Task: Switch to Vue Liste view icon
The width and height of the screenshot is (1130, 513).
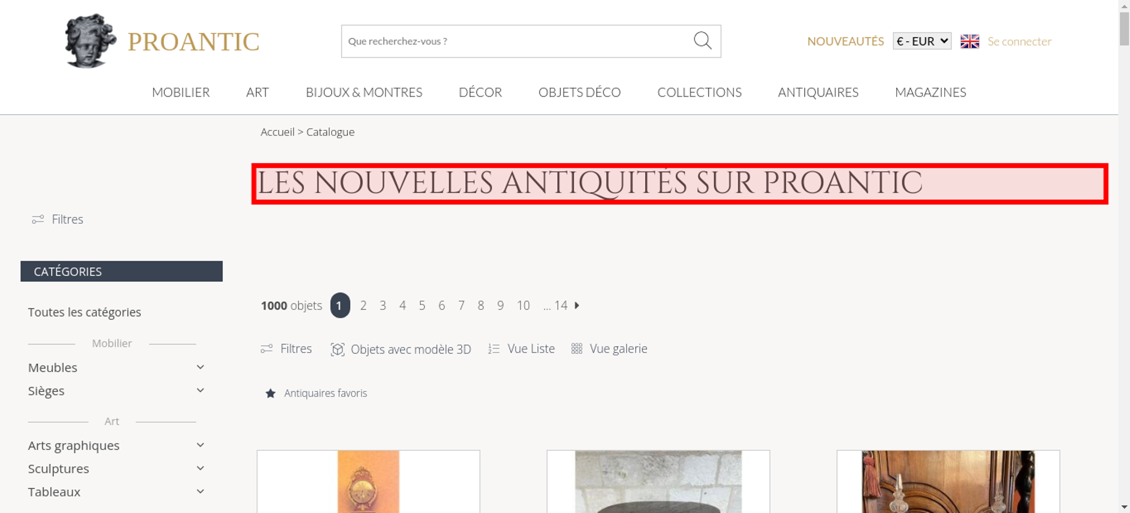Action: [494, 349]
